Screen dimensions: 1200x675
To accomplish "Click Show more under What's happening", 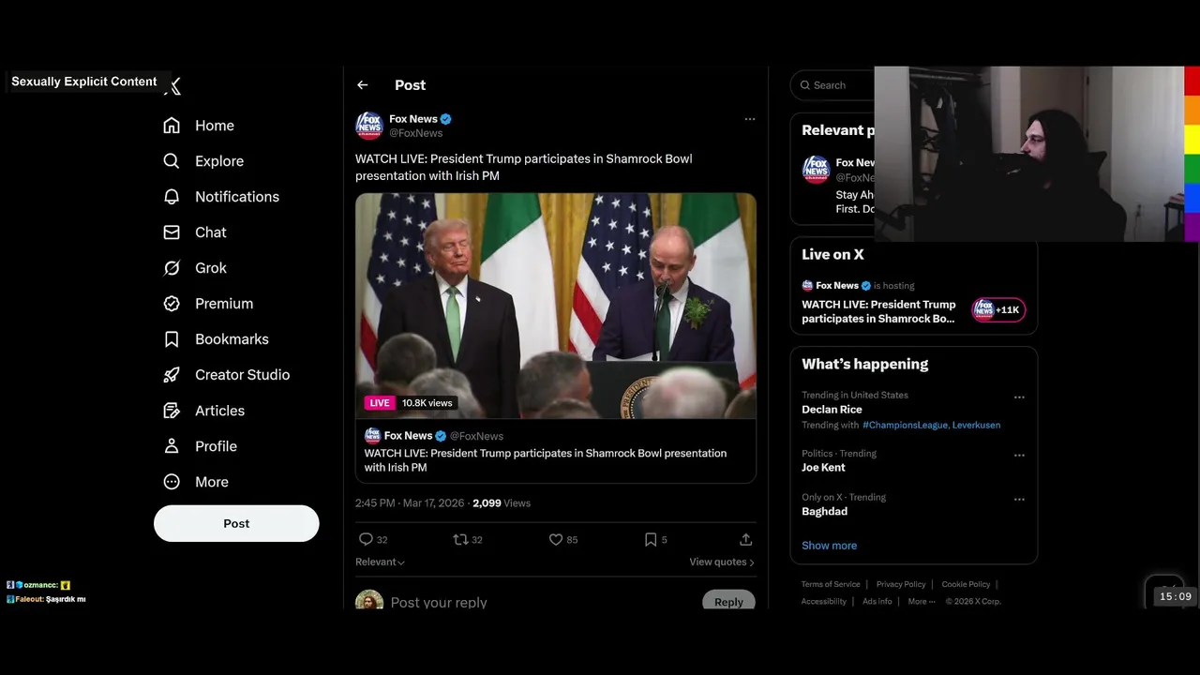I will coord(829,546).
